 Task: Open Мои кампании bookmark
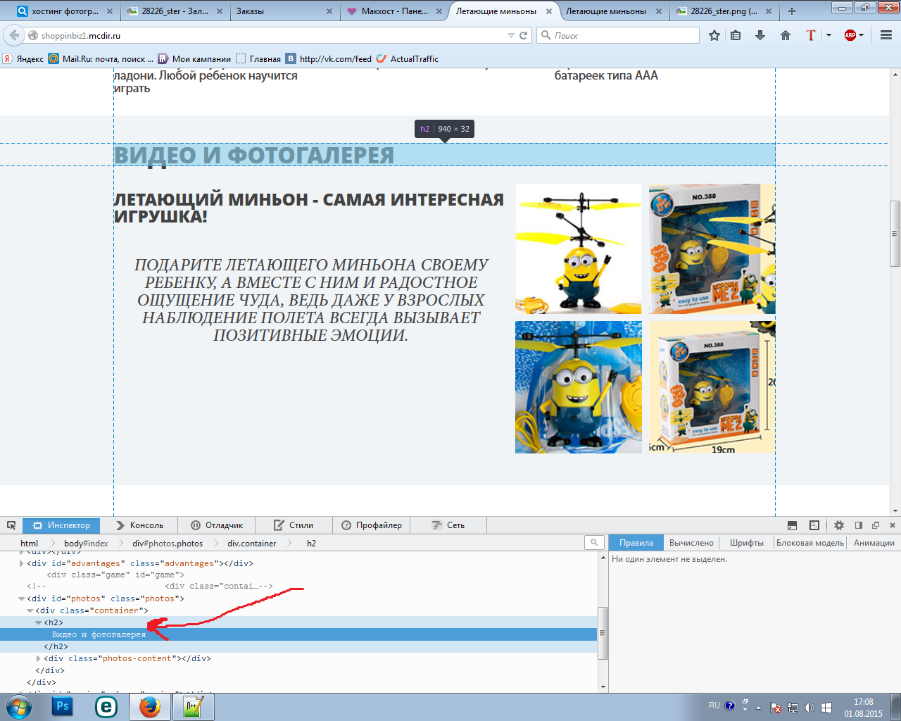click(194, 59)
